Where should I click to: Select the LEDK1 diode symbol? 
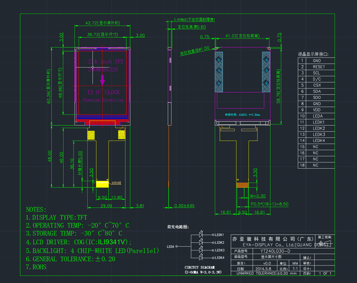point(201,234)
